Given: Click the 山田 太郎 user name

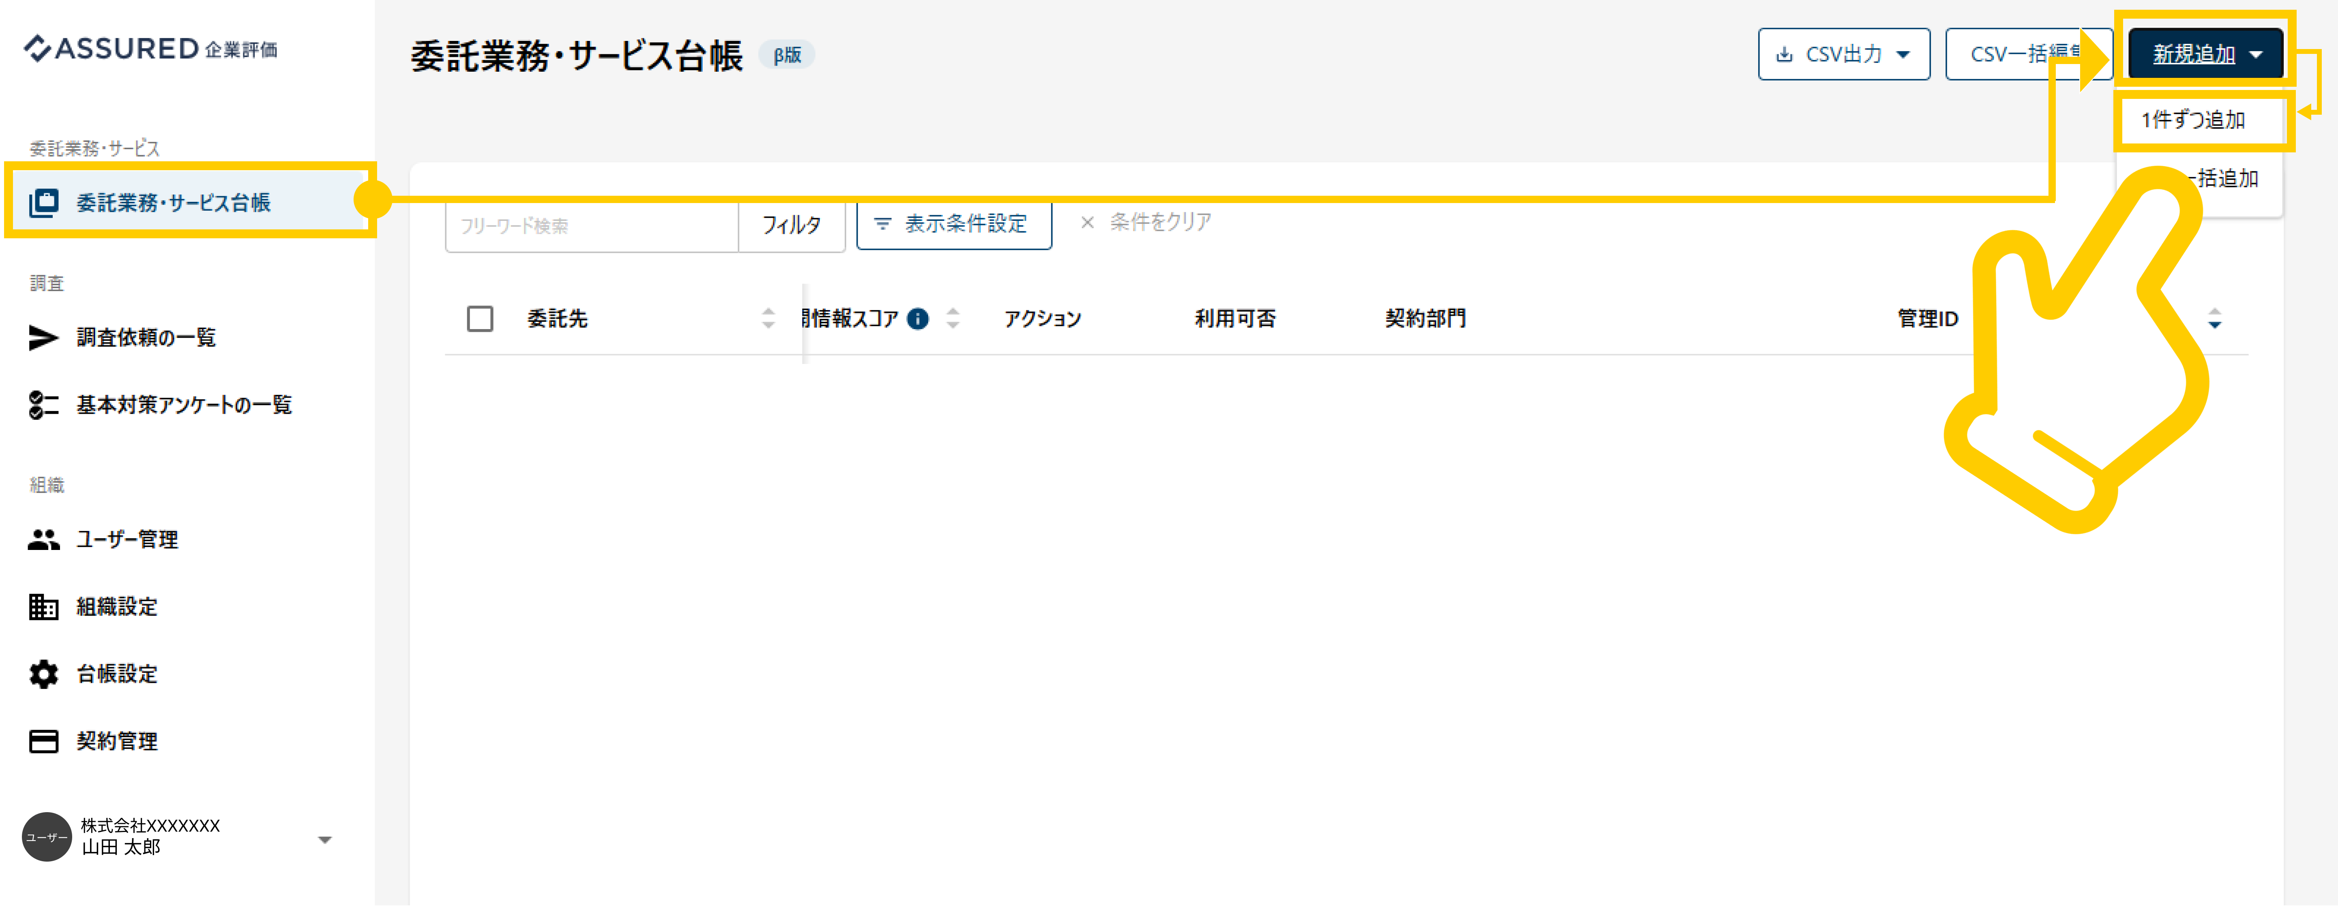Looking at the screenshot, I should (121, 847).
